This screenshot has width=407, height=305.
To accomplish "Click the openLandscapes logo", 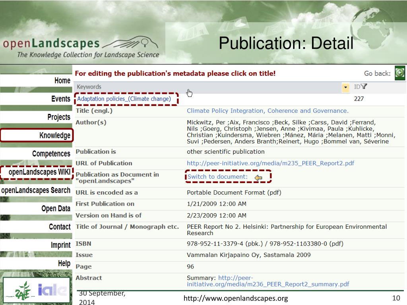I will (x=81, y=48).
